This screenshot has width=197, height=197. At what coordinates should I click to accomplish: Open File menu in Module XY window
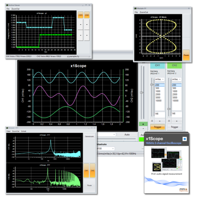[x=136, y=12]
